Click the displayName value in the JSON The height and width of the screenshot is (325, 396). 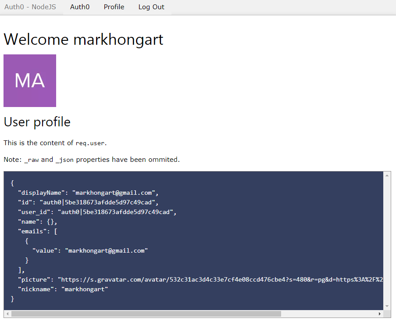[114, 193]
